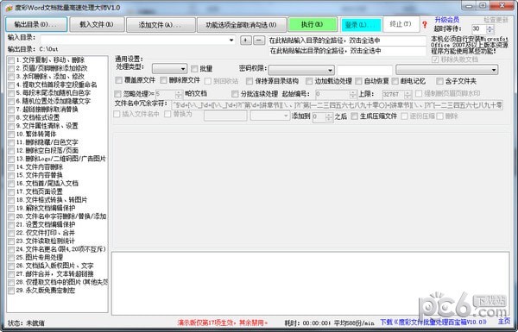This screenshot has width=518, height=332.
Task: Check item 3. 水印删除、添加、修改
Action: (11, 77)
